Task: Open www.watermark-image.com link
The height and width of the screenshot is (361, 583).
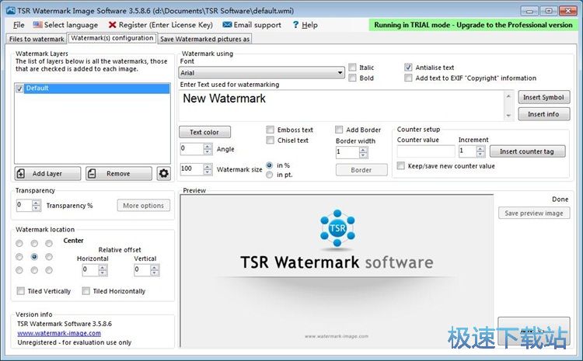Action: point(59,333)
